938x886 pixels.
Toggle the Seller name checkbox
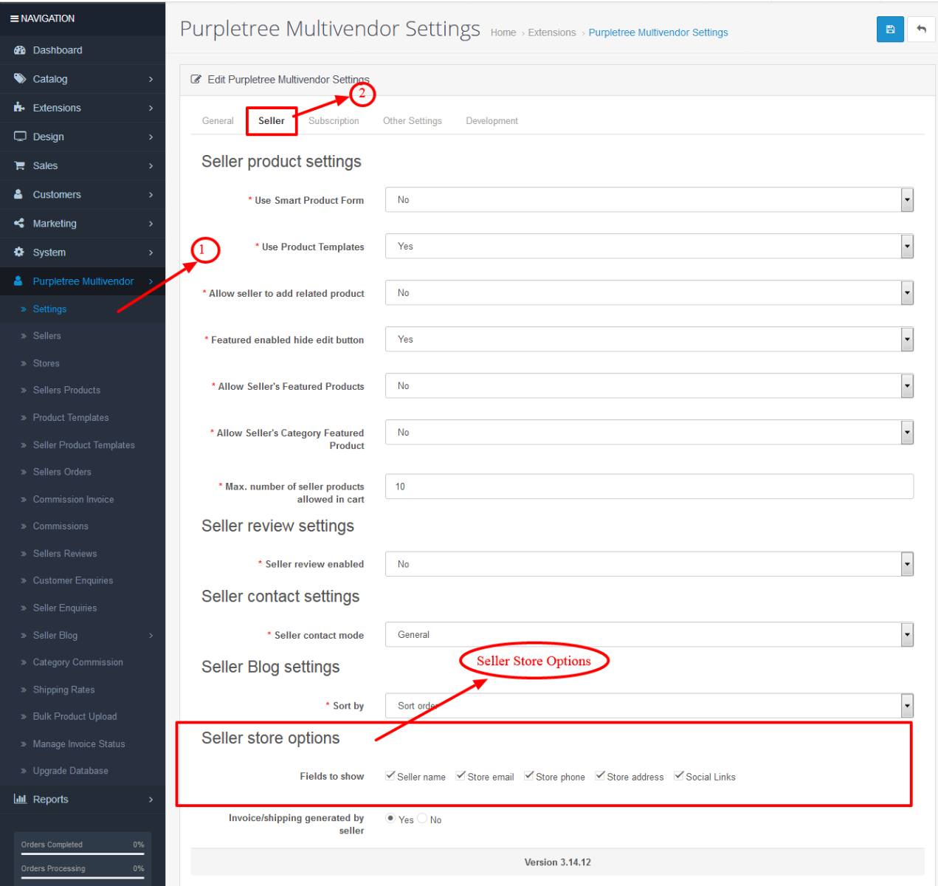[x=390, y=775]
